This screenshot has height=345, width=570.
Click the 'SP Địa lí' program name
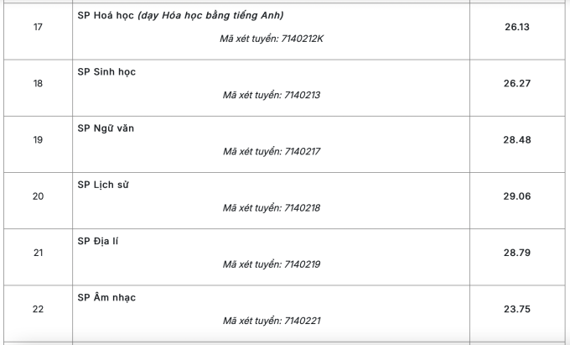coord(98,241)
